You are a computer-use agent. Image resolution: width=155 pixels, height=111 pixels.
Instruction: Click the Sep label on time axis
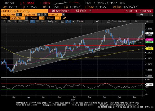(104, 97)
